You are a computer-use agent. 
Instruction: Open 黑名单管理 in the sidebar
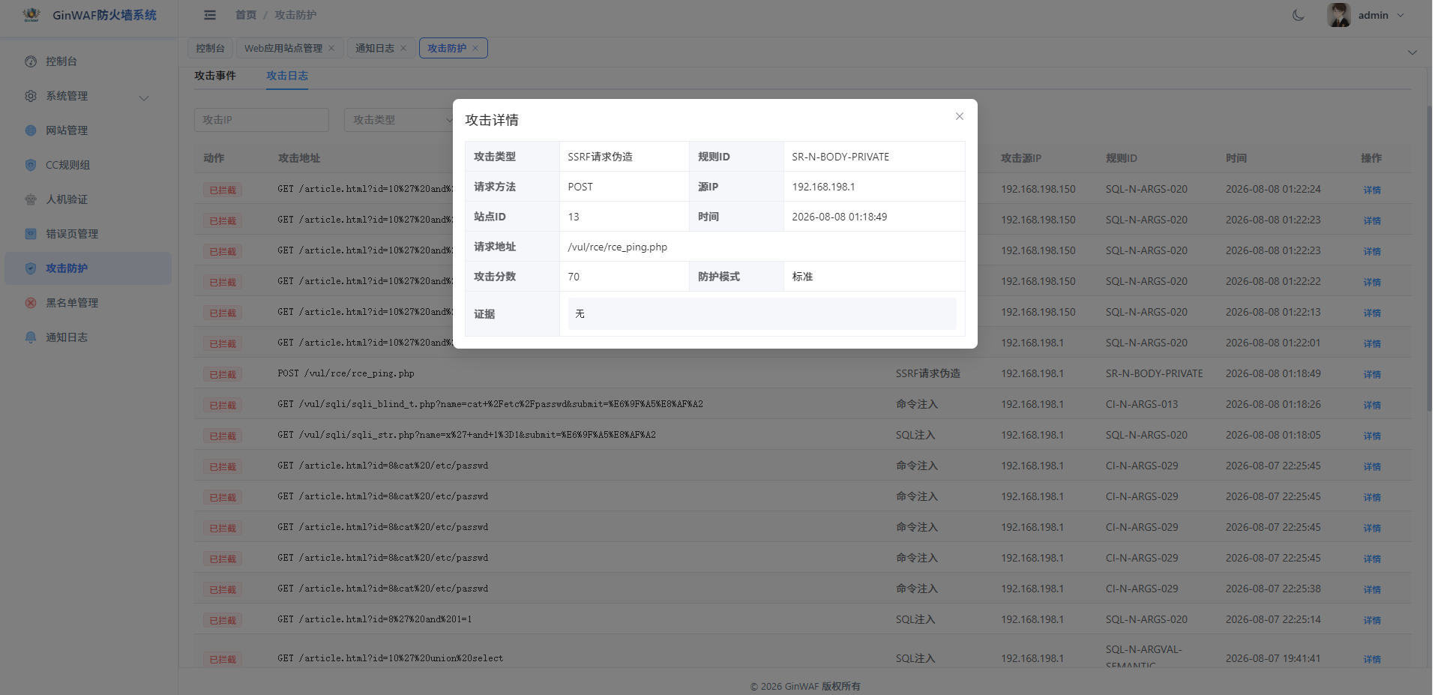pyautogui.click(x=88, y=303)
